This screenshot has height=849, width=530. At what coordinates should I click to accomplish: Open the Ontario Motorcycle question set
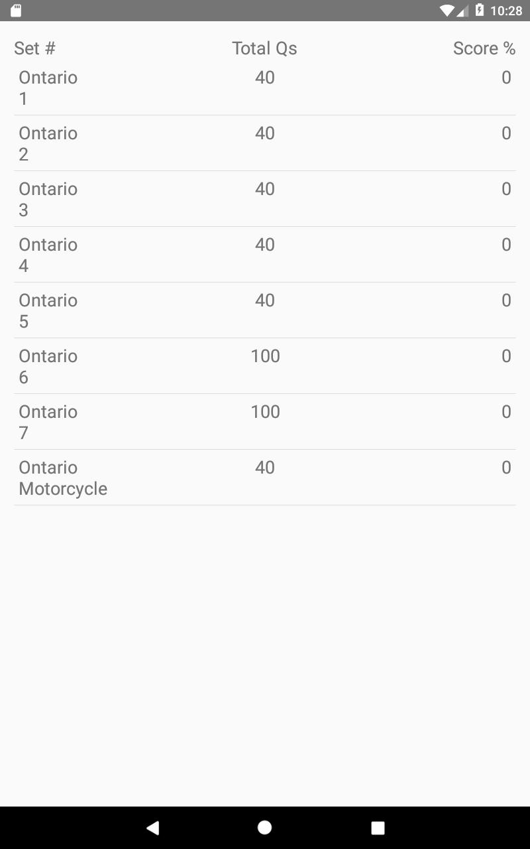click(265, 478)
